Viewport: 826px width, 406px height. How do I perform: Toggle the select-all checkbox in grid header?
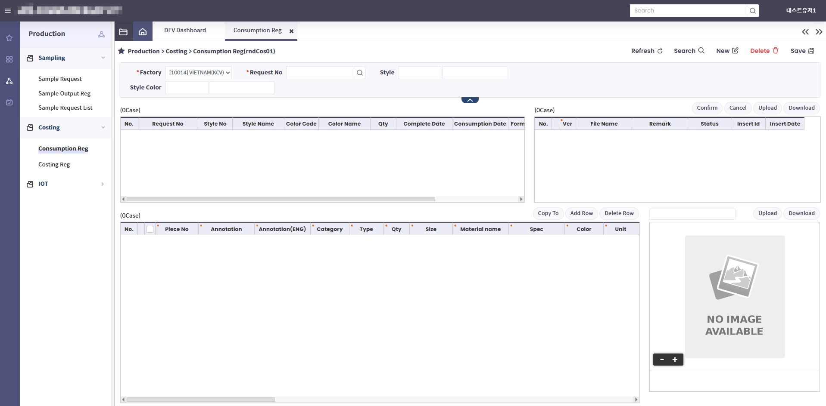point(150,229)
